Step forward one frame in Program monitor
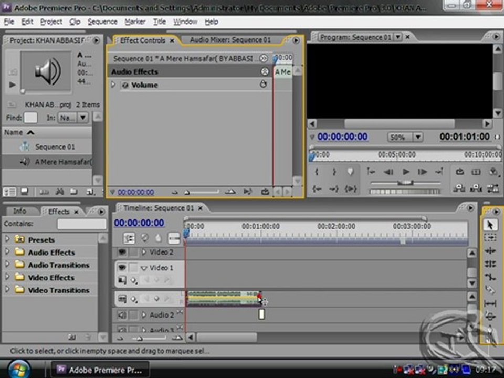 (x=422, y=172)
